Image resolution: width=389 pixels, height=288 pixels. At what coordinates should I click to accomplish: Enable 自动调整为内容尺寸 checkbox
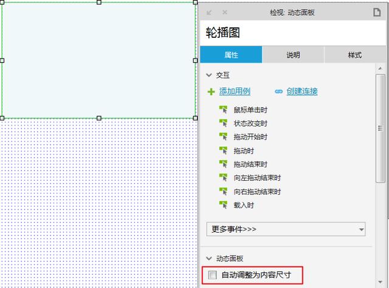[212, 275]
